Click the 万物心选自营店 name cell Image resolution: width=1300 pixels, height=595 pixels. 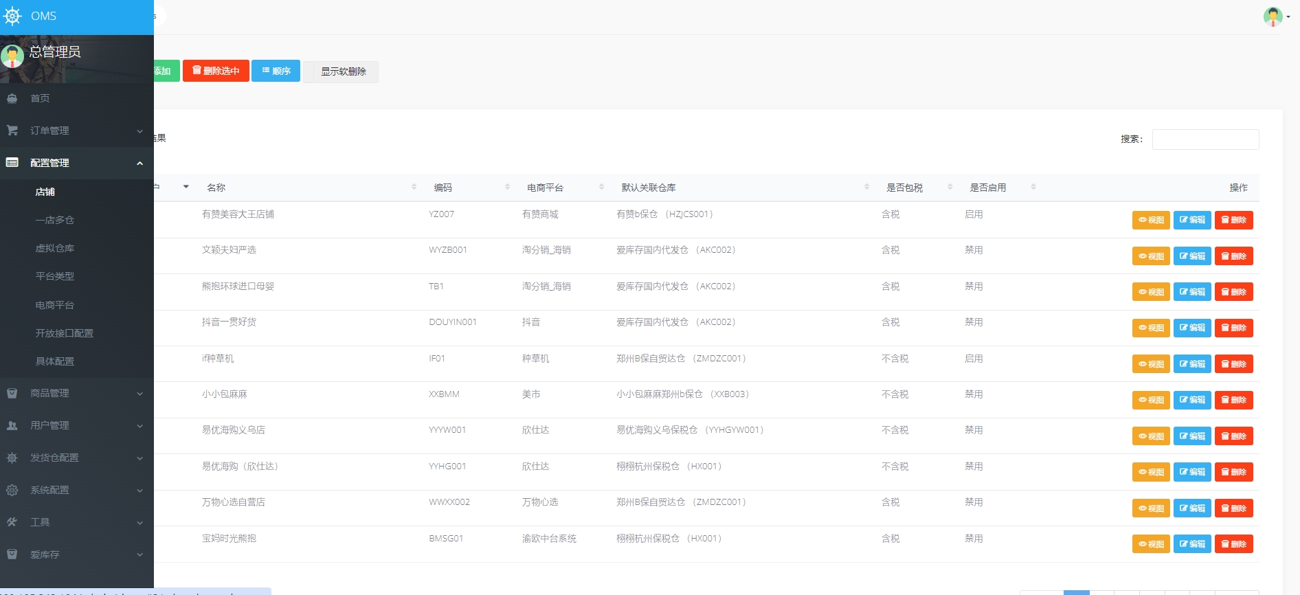234,502
